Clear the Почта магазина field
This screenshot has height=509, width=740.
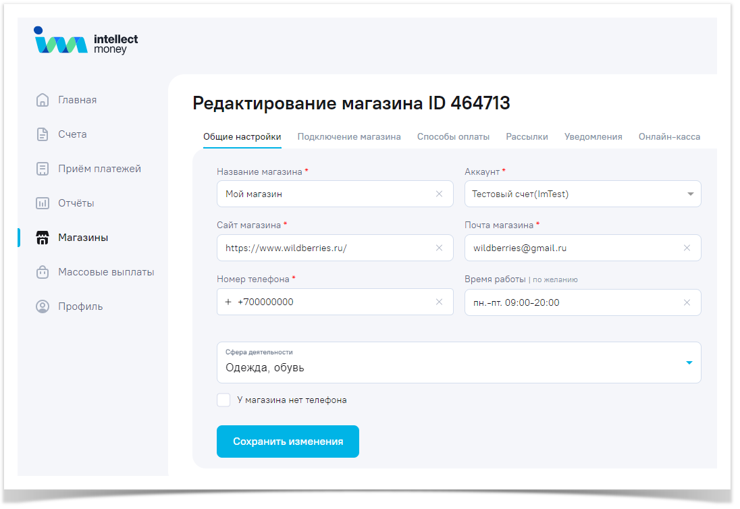(x=687, y=248)
